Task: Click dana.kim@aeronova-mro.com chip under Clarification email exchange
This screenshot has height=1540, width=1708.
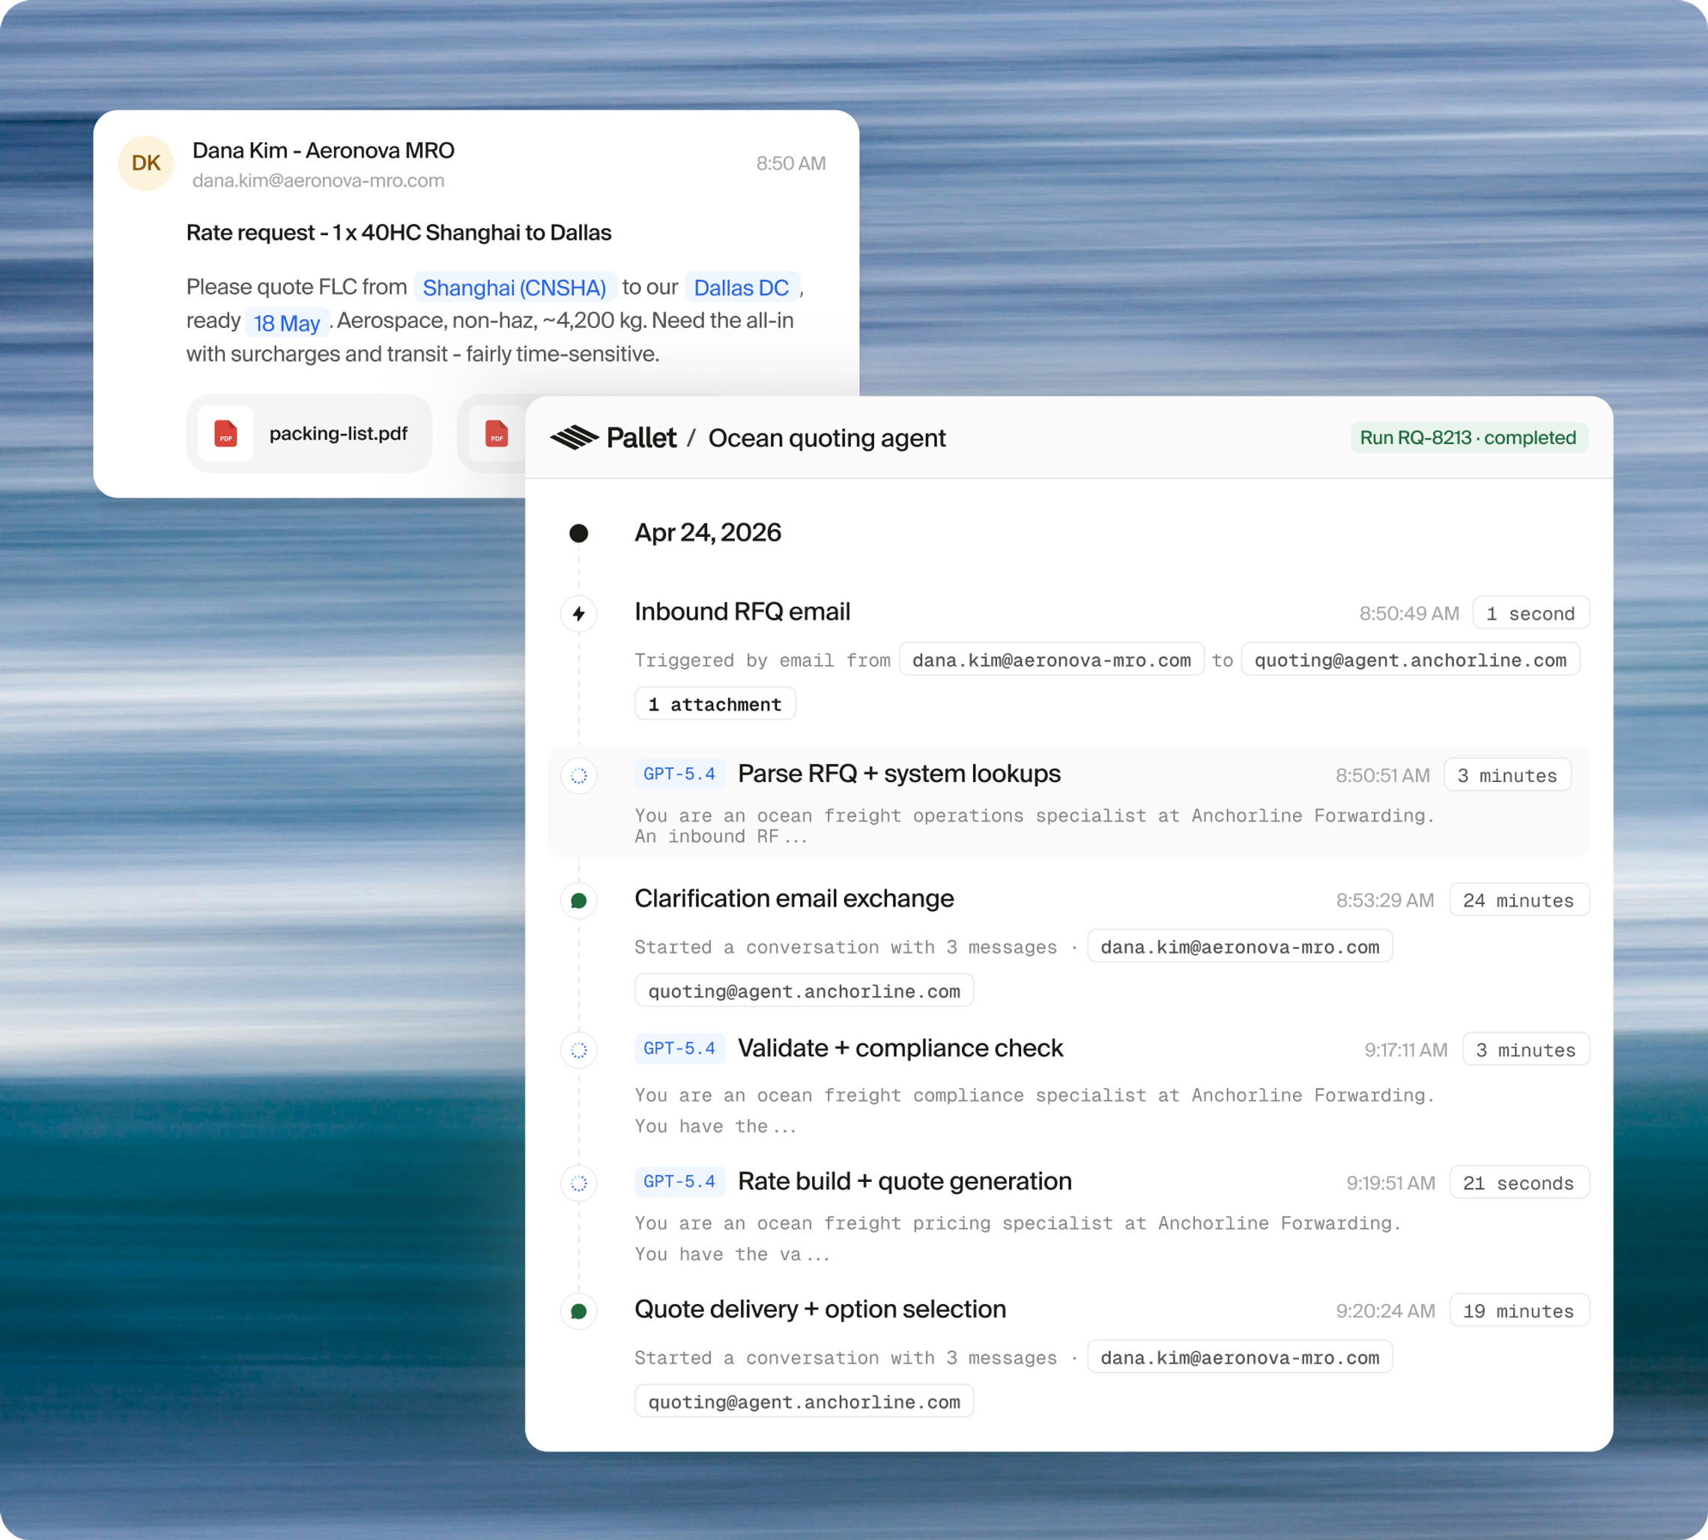Action: click(1240, 947)
